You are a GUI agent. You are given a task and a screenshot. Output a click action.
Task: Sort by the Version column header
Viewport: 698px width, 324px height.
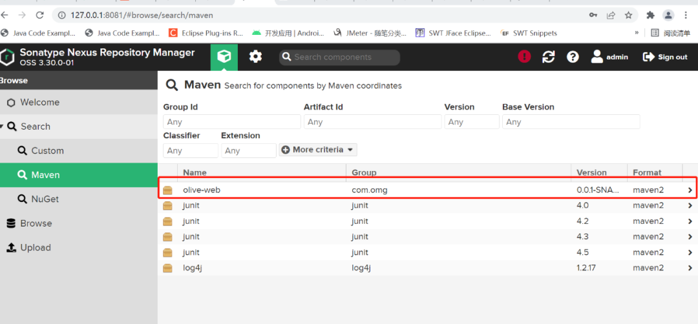tap(599, 172)
